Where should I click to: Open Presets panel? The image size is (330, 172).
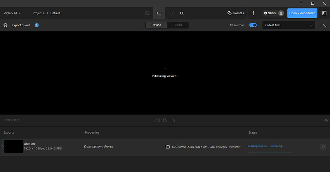(x=236, y=13)
